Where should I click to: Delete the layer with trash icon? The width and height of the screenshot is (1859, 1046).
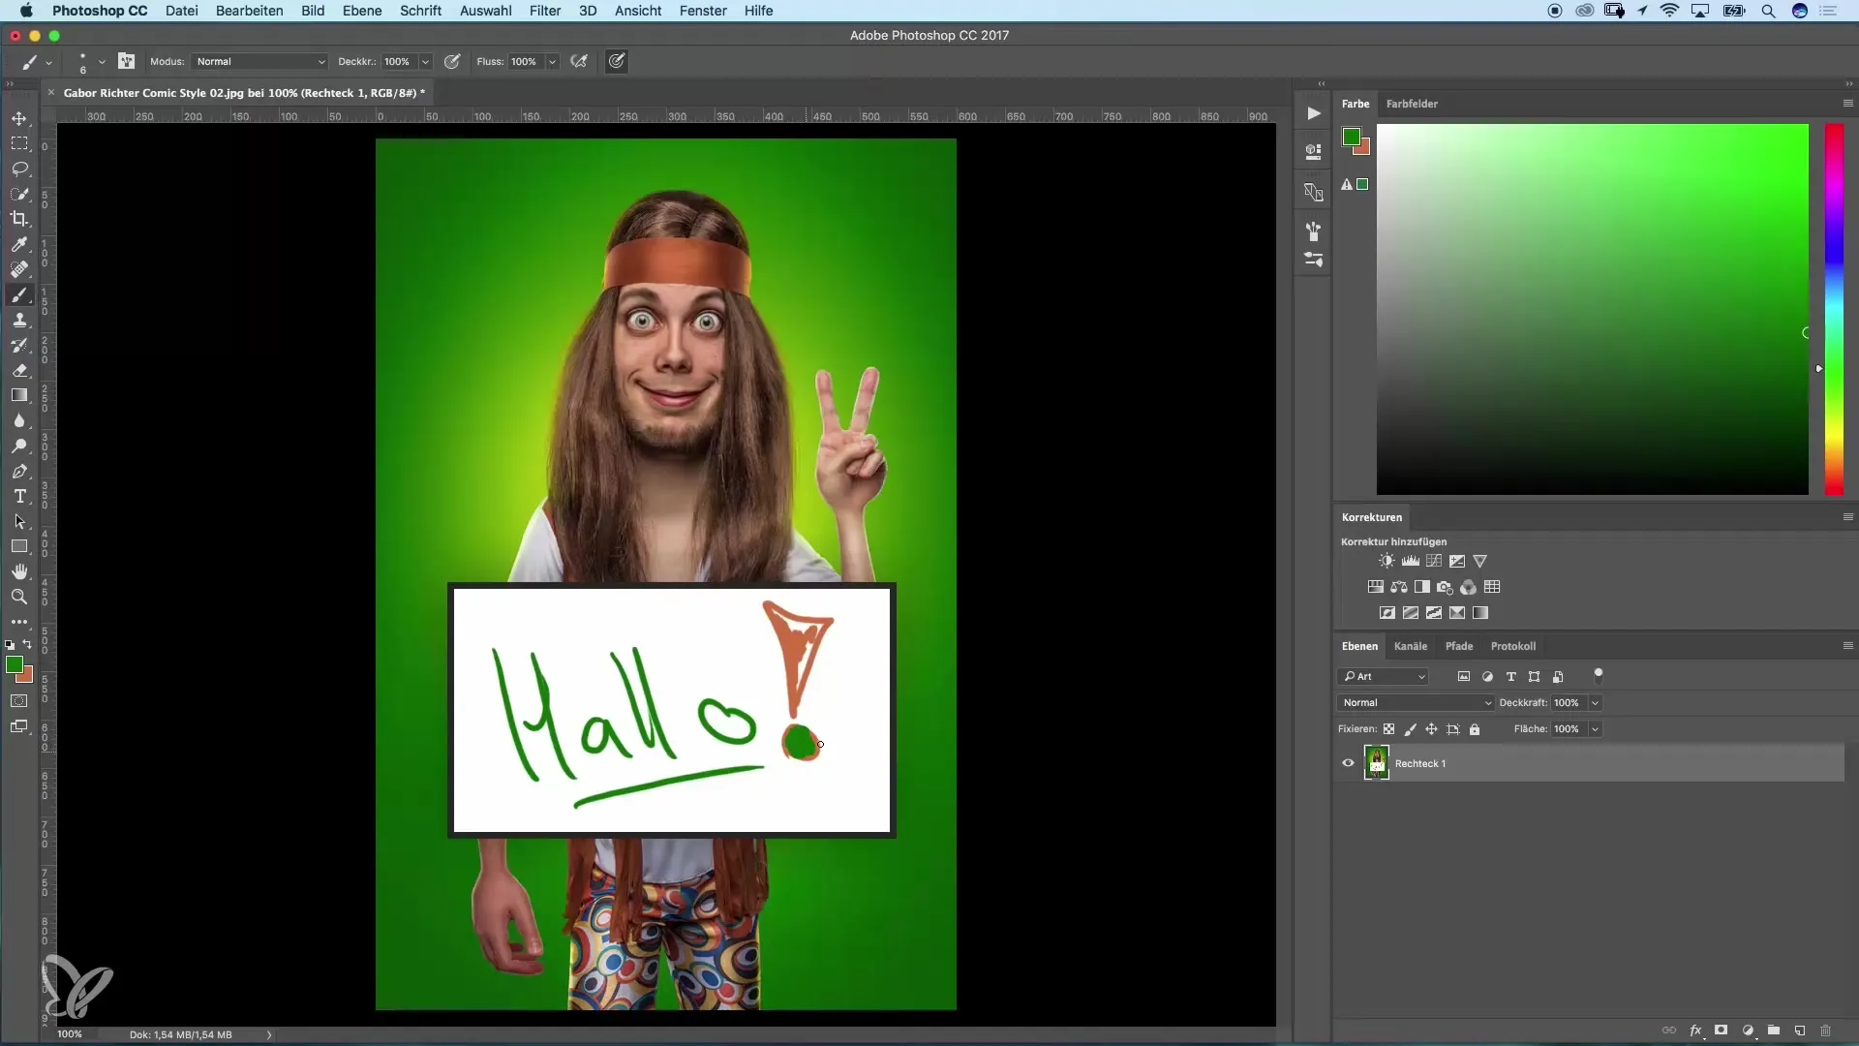[x=1826, y=1031]
